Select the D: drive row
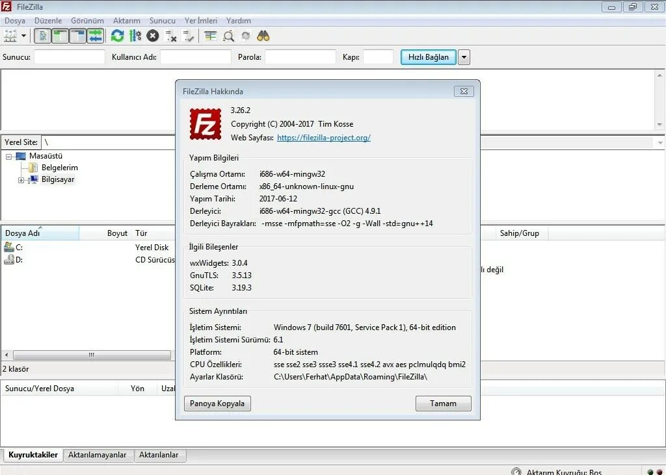Screen dimensions: 666x475 (88, 260)
